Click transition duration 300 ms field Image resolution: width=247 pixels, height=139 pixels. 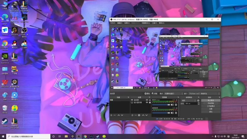(191, 103)
